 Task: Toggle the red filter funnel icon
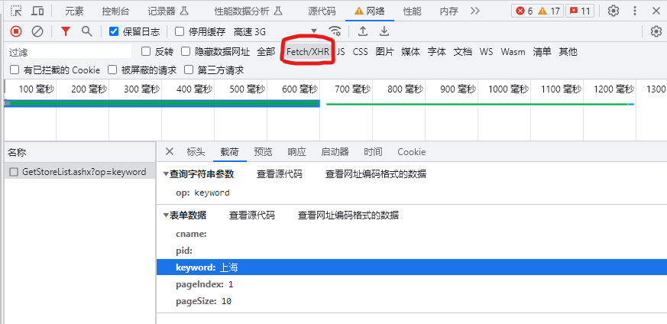(65, 31)
